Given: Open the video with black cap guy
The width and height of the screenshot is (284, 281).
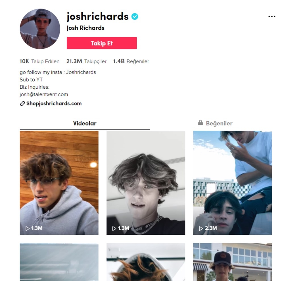Looking at the screenshot, I should 233,262.
